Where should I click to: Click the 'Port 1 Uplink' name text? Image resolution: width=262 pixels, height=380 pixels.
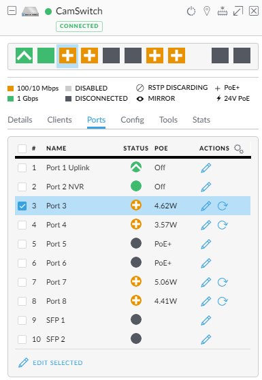click(x=68, y=168)
